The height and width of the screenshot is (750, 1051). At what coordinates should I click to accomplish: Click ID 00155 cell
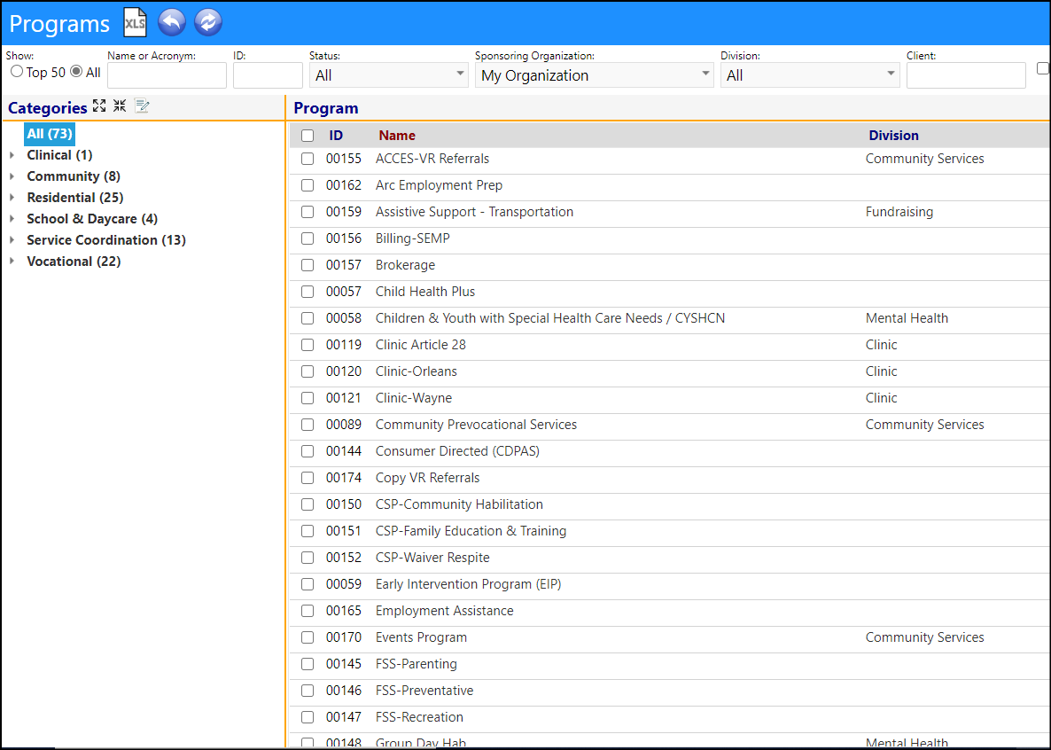click(344, 159)
